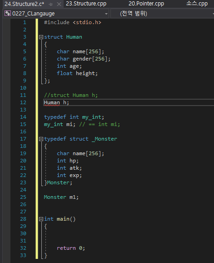Click the project icon beside 0227_CLangauge

click(8, 13)
